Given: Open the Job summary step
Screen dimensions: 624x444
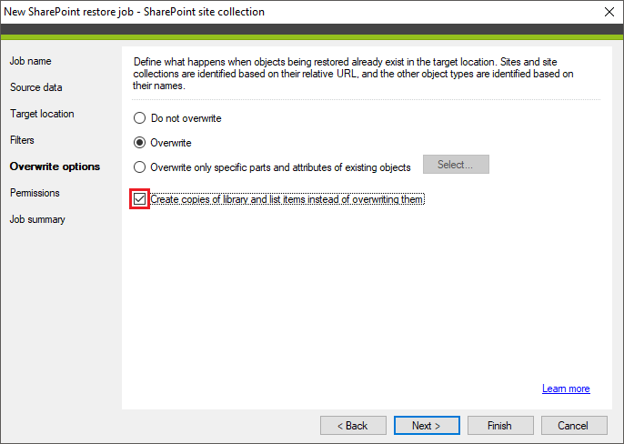Looking at the screenshot, I should coord(37,219).
